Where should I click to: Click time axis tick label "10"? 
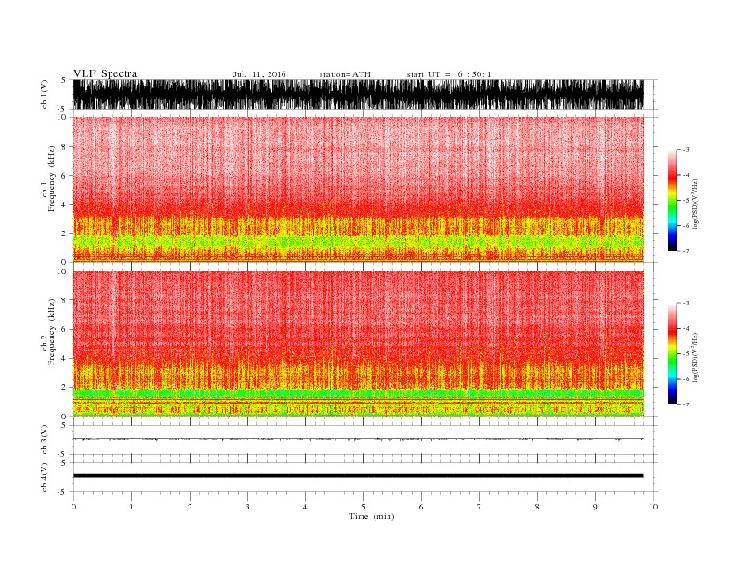coord(653,507)
